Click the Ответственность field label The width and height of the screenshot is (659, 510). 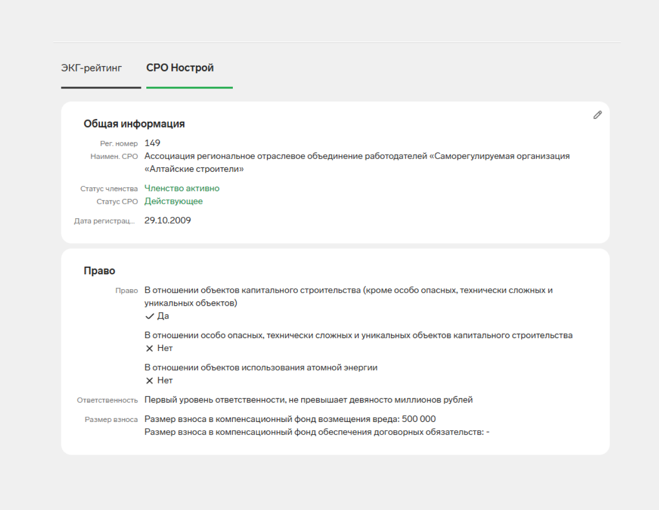coord(107,400)
